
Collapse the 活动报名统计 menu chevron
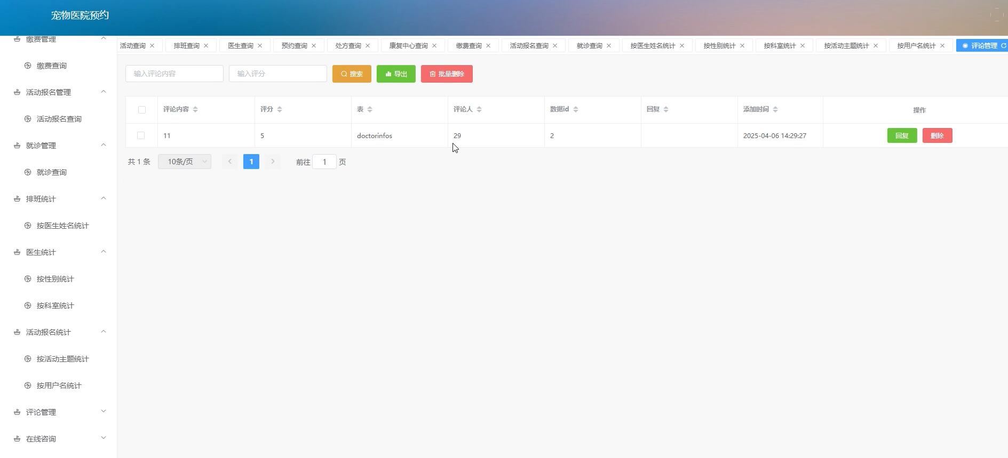click(104, 331)
